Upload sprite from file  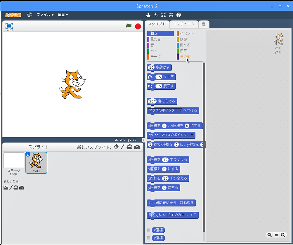tap(129, 147)
